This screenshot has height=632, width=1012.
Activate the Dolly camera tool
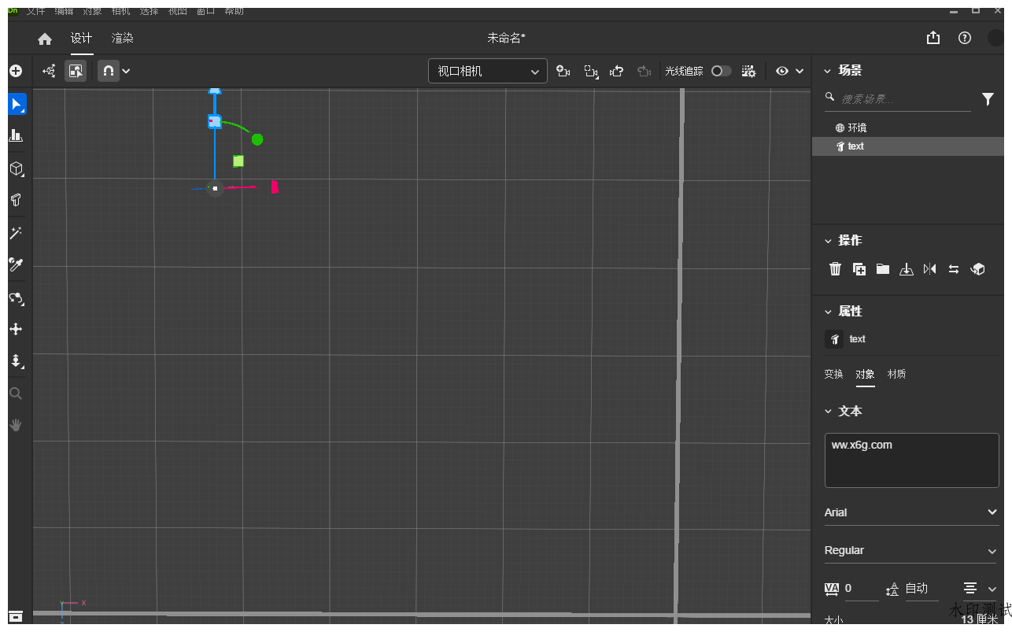[x=16, y=361]
